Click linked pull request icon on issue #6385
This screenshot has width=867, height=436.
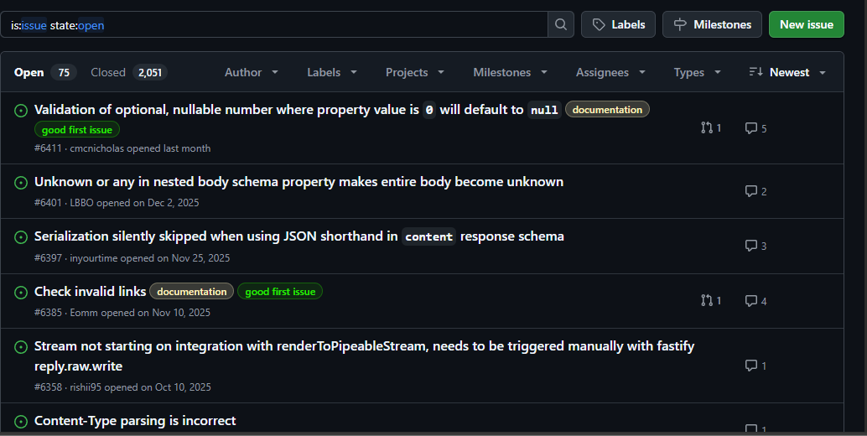[706, 300]
